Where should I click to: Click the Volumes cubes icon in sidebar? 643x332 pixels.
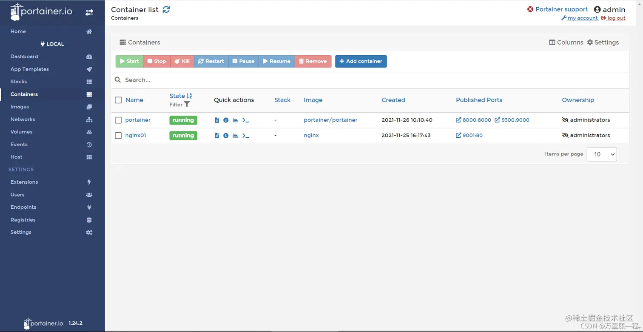pyautogui.click(x=89, y=132)
